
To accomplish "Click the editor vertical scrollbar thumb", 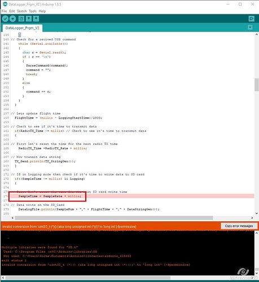I will (x=257, y=85).
